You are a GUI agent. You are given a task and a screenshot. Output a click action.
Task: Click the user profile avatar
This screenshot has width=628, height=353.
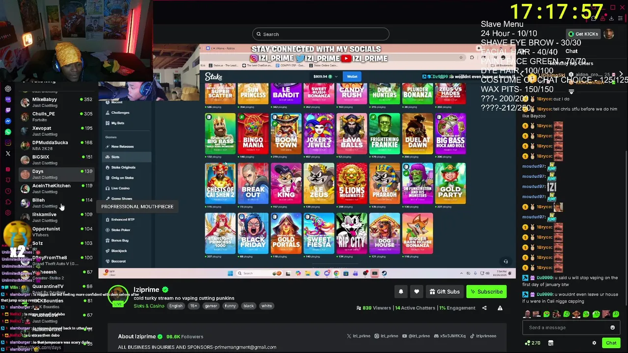609,34
